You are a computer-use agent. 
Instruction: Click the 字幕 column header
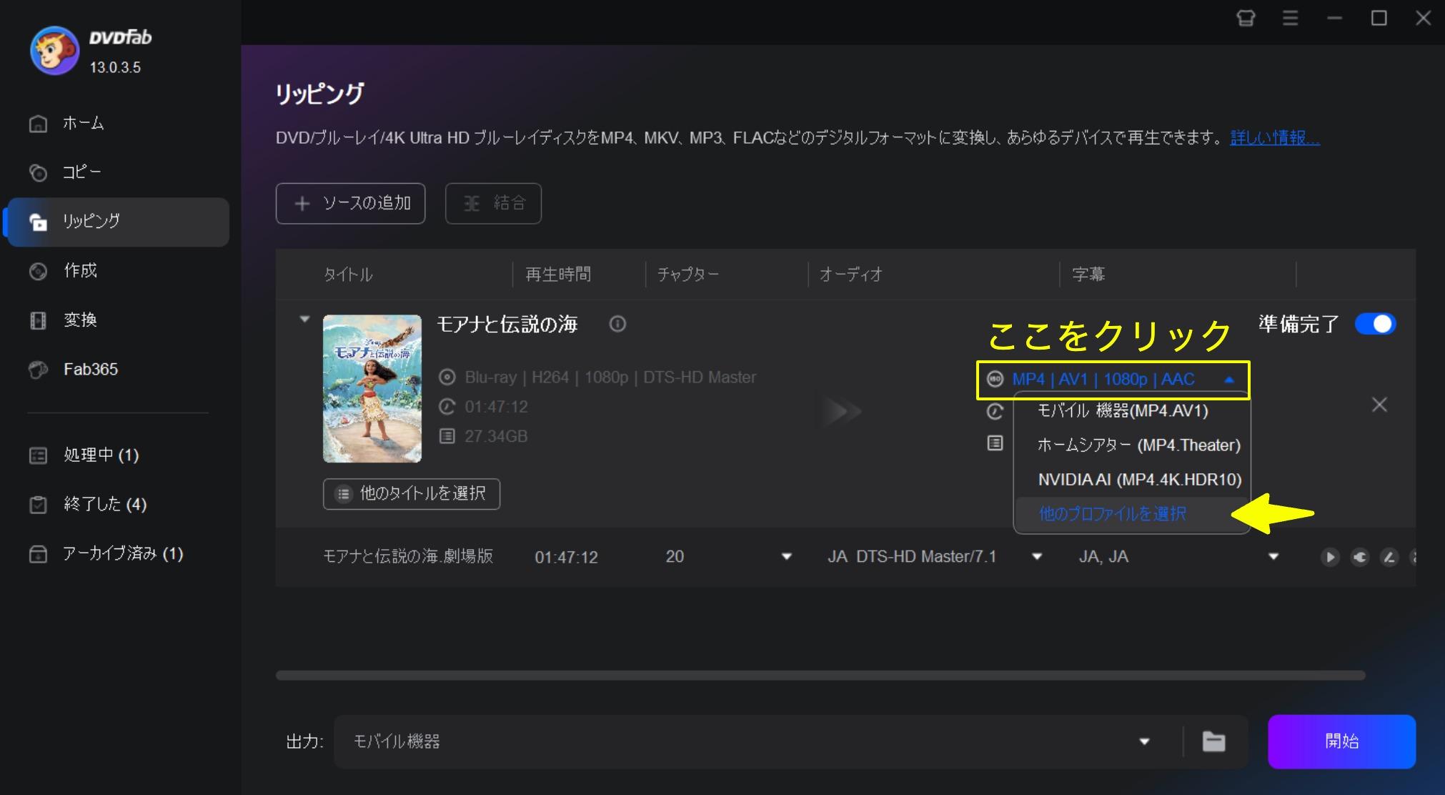click(1088, 275)
